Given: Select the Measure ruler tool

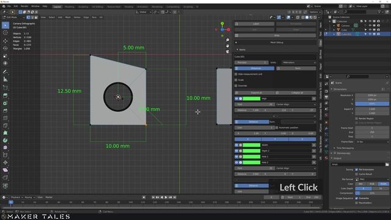Looking at the screenshot, I should 5,79.
